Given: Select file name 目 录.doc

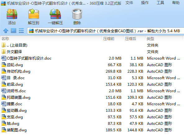Looking at the screenshot, I should [x=16, y=78].
